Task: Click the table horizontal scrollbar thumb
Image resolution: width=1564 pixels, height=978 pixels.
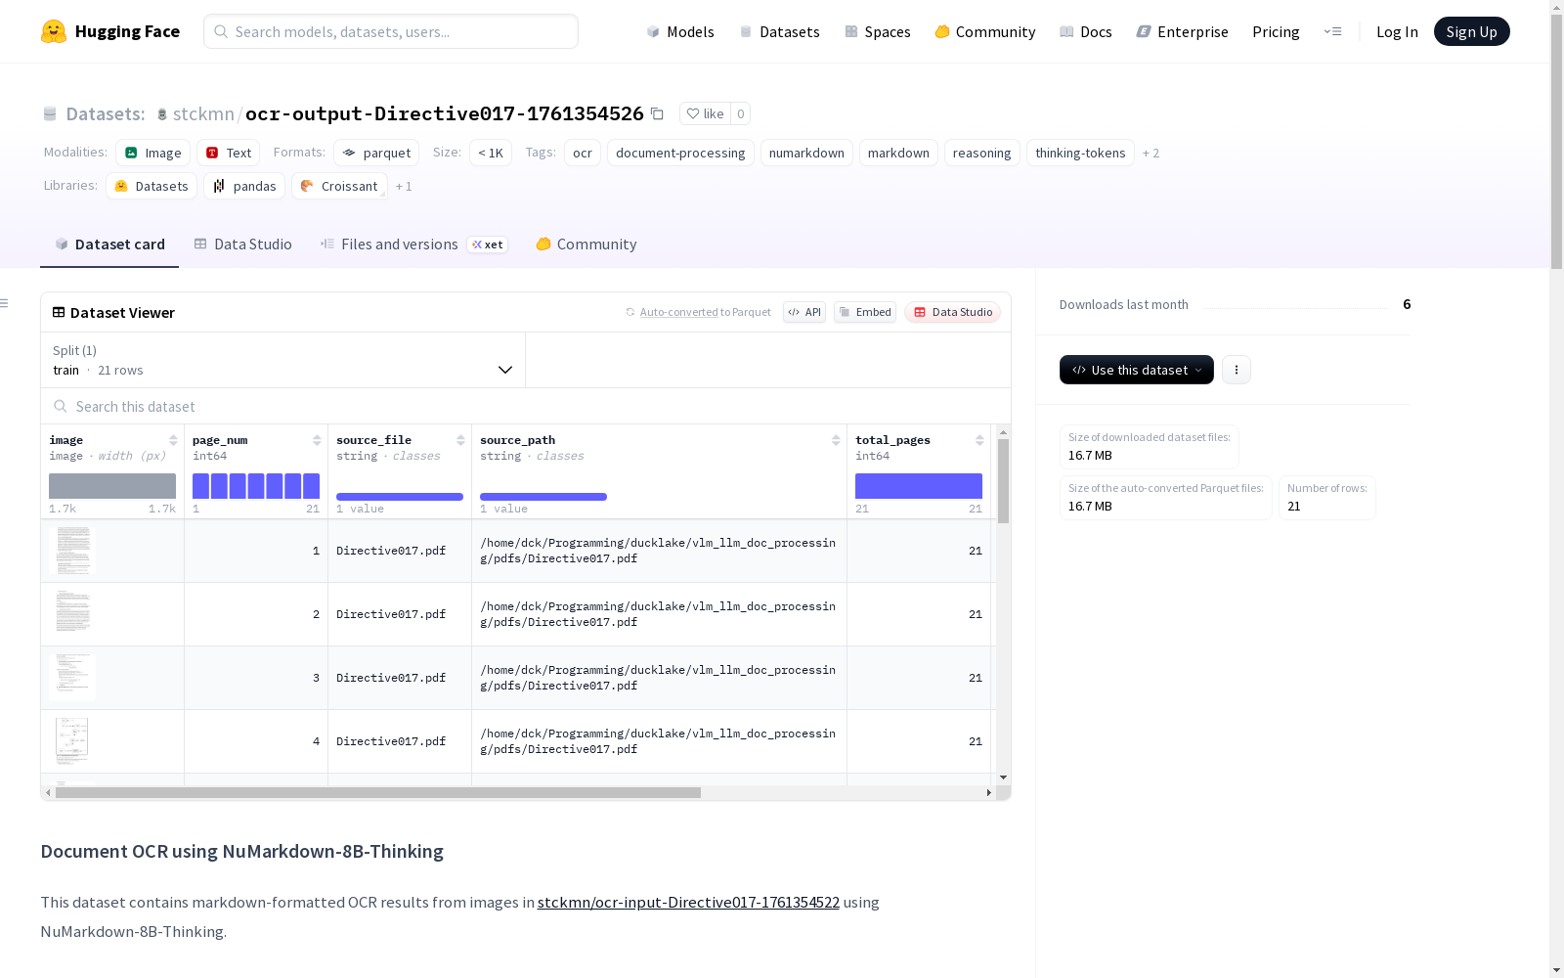Action: point(378,792)
